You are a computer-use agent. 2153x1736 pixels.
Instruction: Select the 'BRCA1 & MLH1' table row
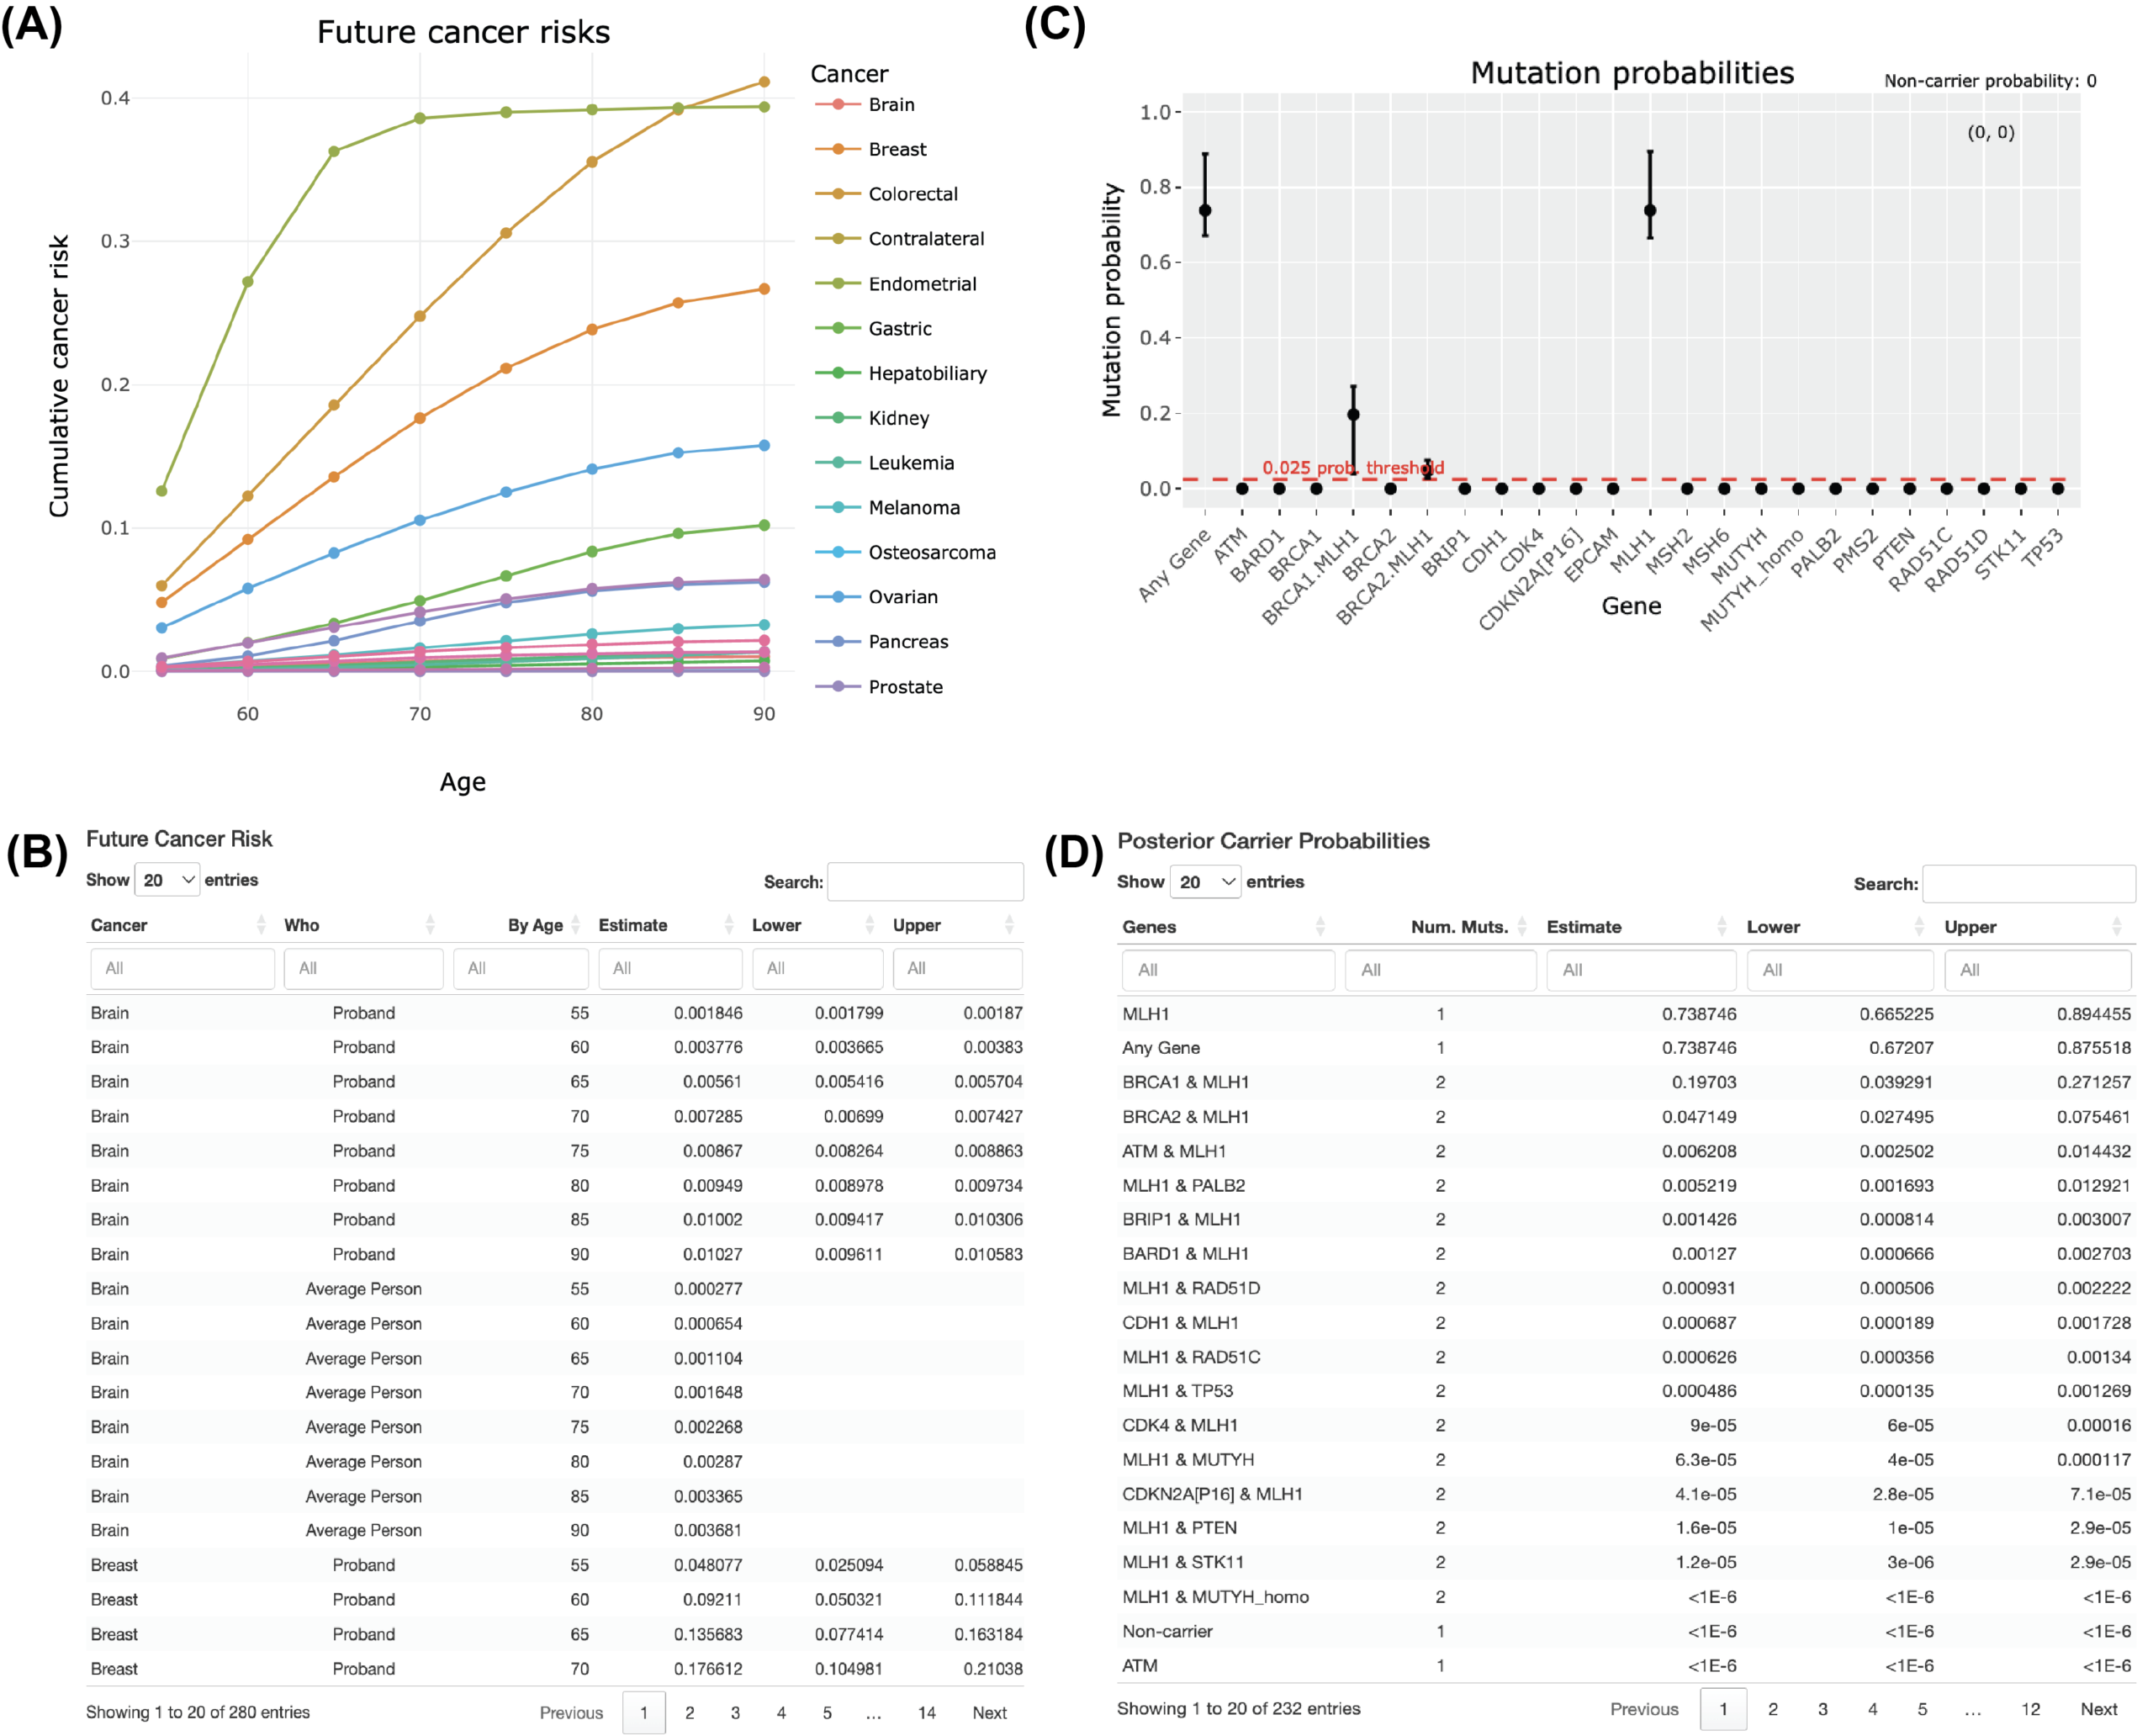(x=1626, y=1082)
